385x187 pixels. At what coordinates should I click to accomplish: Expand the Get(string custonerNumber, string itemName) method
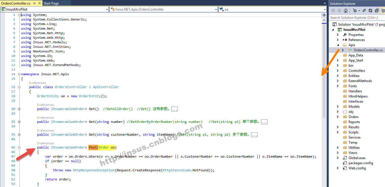click(x=19, y=135)
